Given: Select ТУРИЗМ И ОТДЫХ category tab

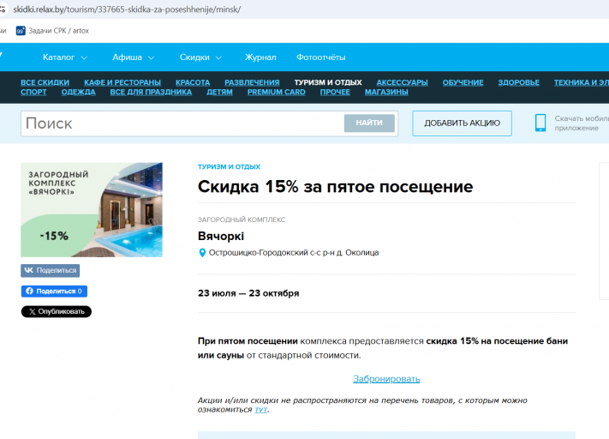Looking at the screenshot, I should click(328, 82).
